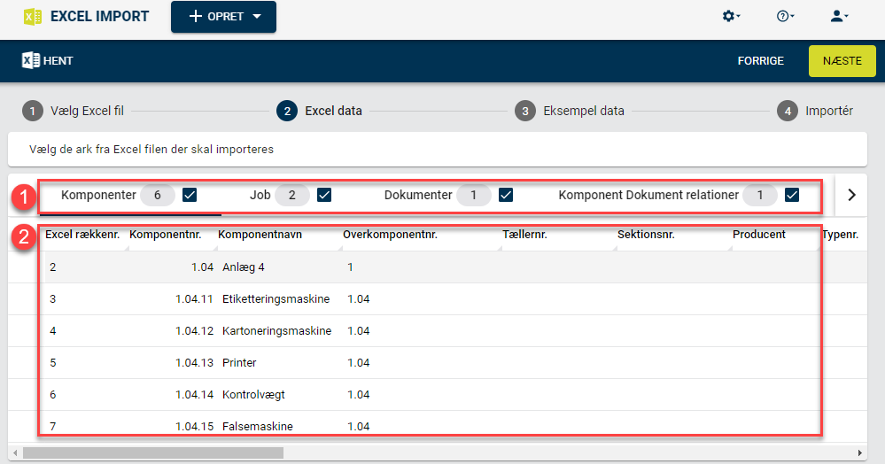Click the scrollbar right arrow
Viewport: 885px width, 464px height.
tap(859, 452)
